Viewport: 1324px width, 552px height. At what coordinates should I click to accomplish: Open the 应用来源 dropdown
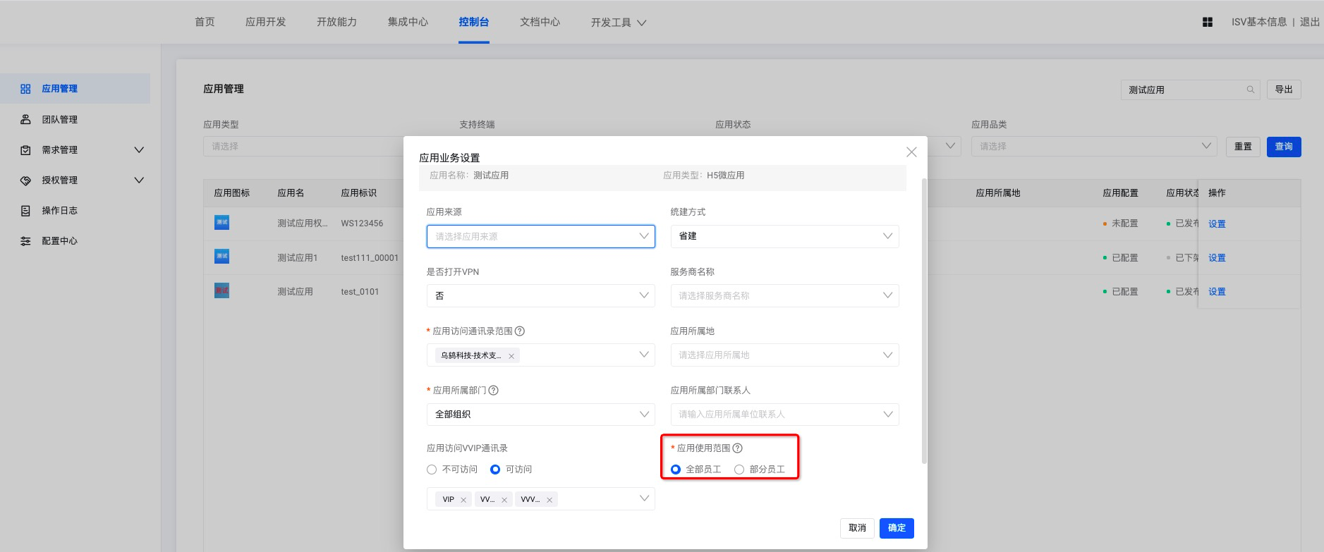(x=541, y=236)
